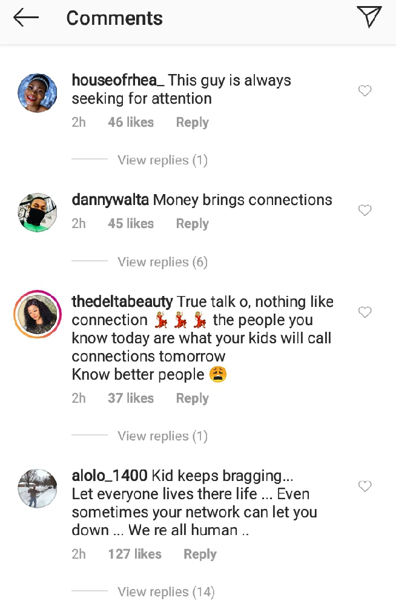Heart the alolo_1400 comment
Screen dimensions: 396x609
pos(365,486)
